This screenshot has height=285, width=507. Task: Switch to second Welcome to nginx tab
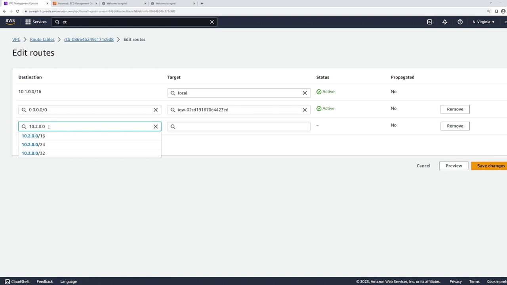pos(172,4)
